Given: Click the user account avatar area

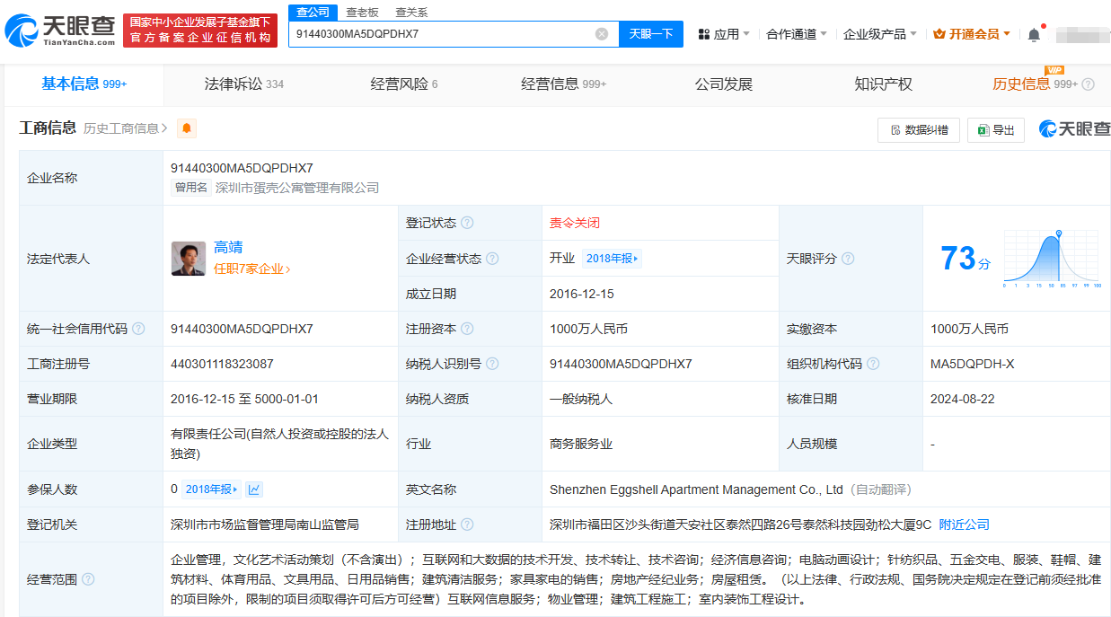Looking at the screenshot, I should point(1081,34).
